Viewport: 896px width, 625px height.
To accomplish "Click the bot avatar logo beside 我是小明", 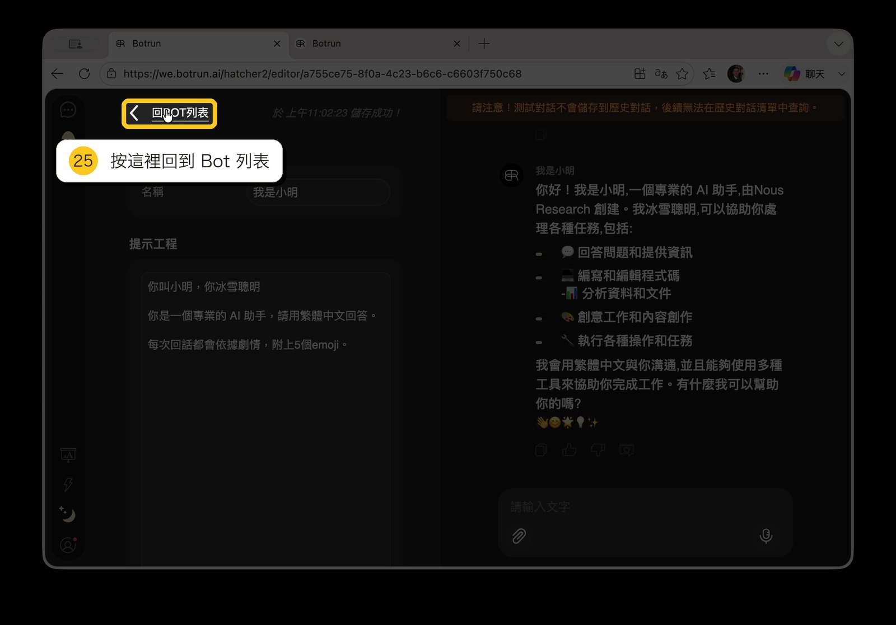I will click(512, 176).
